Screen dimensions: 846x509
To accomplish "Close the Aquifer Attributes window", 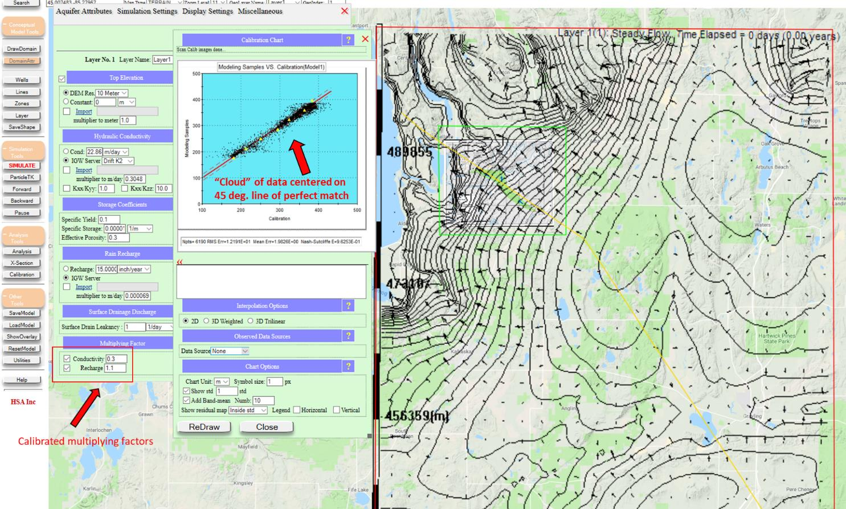I will coord(344,11).
